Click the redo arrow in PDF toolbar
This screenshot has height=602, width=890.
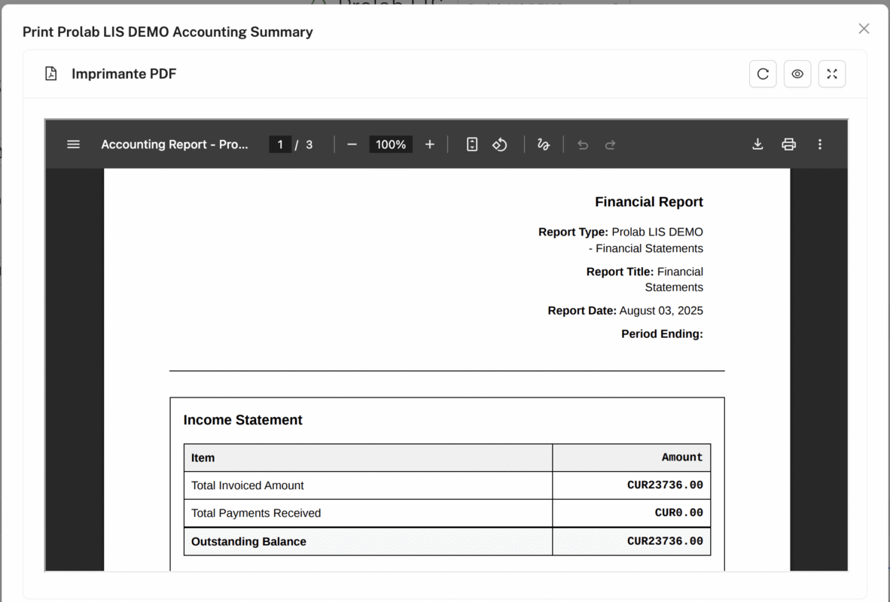610,144
